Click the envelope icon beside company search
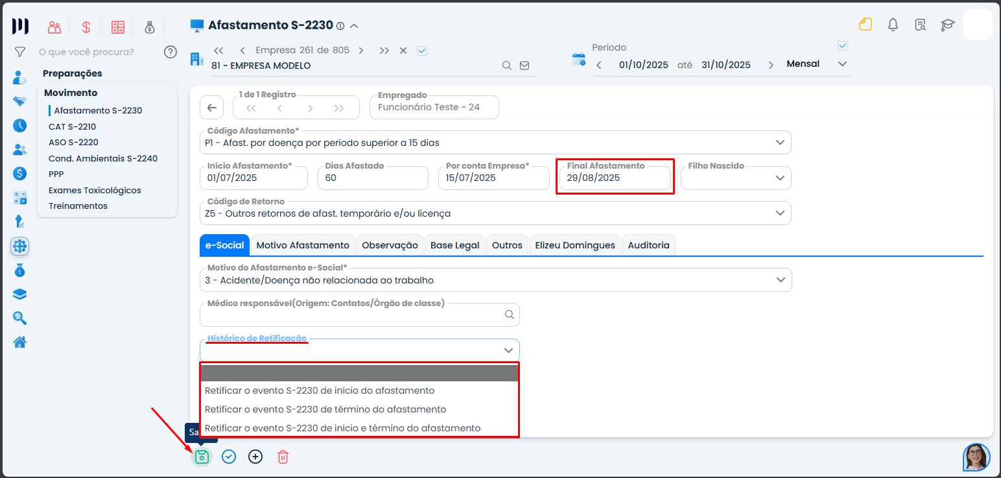Image resolution: width=1001 pixels, height=478 pixels. (524, 66)
